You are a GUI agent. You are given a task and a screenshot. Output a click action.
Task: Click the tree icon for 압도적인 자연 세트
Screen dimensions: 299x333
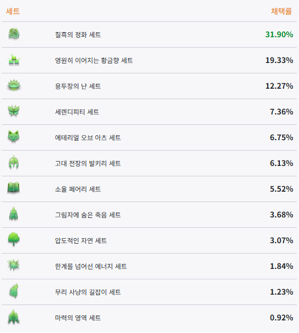(x=14, y=240)
